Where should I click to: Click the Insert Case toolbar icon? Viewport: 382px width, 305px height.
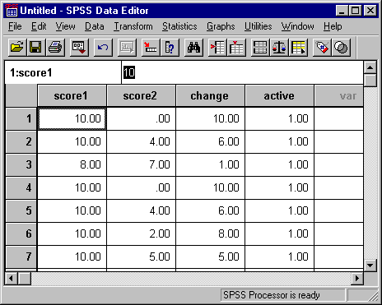(x=217, y=48)
